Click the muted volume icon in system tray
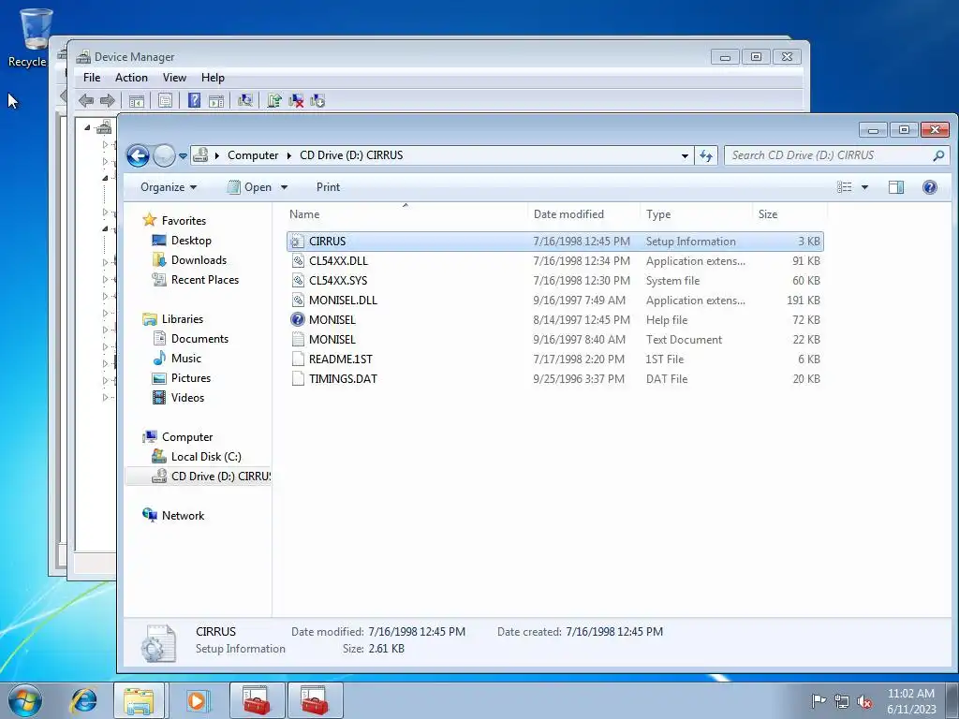Screen dimensions: 959x719 point(863,702)
